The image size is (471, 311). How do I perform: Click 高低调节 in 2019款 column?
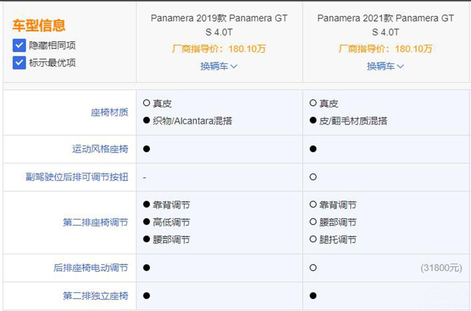point(171,222)
